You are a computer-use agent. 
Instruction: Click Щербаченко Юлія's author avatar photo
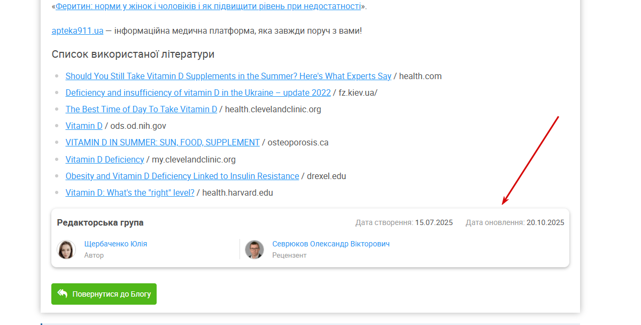point(66,250)
